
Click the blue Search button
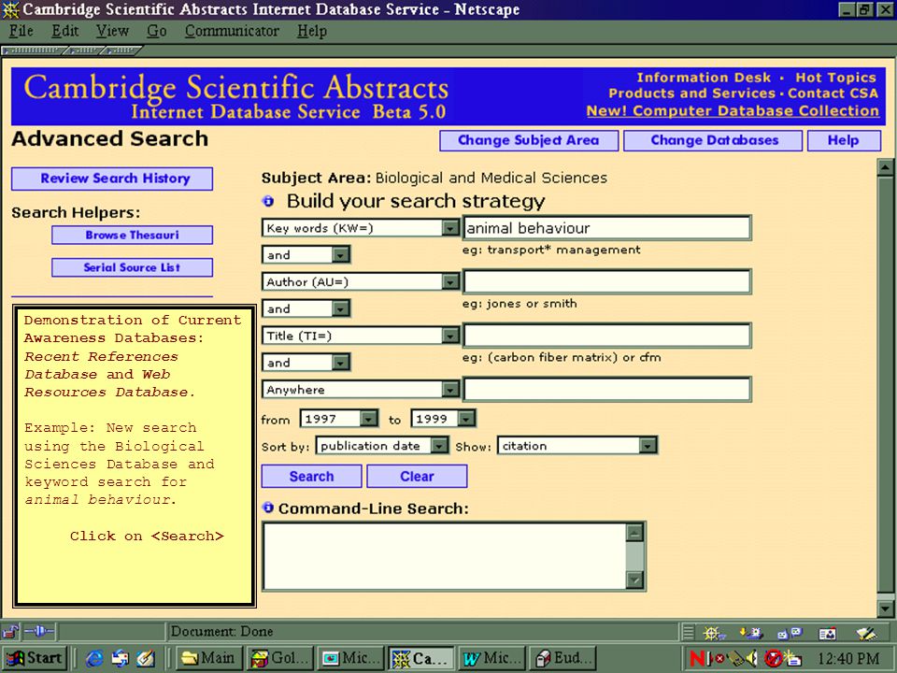point(311,476)
